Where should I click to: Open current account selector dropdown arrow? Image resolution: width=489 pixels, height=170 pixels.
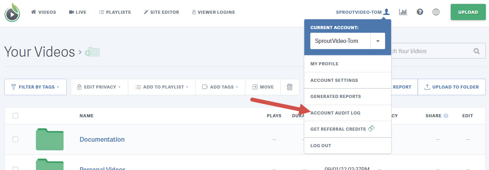click(378, 41)
